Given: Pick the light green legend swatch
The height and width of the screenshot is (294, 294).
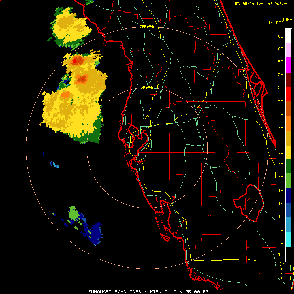Looking at the screenshot, I should [x=288, y=181].
